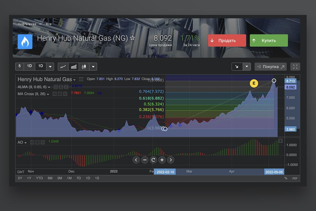The image size is (316, 211).
Task: Add Henry Hub Natural Gas to favorites star
Action: pos(132,38)
